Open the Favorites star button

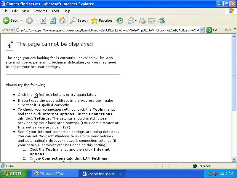pyautogui.click(x=102, y=20)
